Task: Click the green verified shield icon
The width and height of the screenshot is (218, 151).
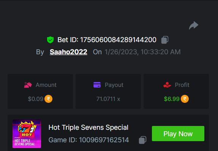Action: 51,40
